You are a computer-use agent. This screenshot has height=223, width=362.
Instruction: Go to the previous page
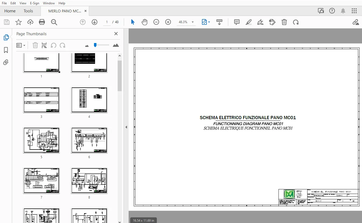point(83,22)
